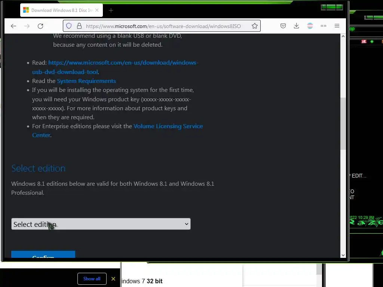Save page to Pocket icon
Screen dimensions: 383x287
tap(283, 26)
